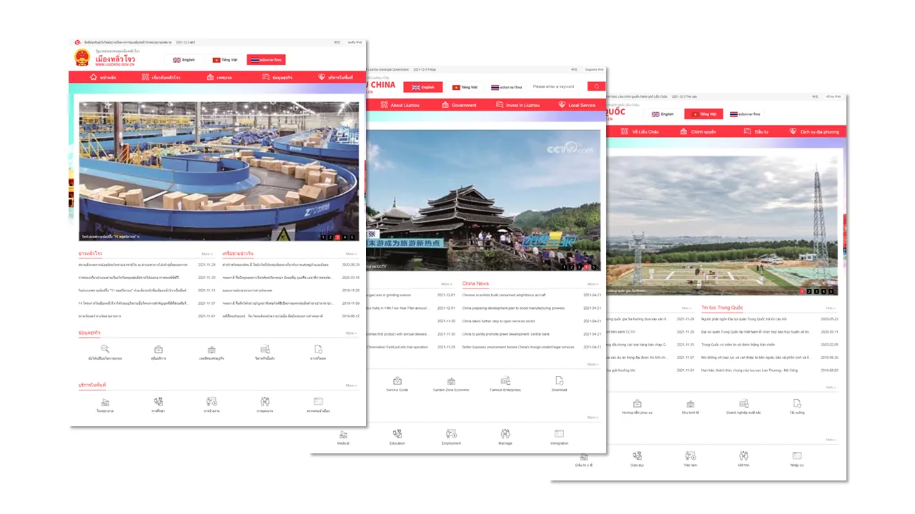Go to slide 3 in Vietnamese page carousel

[x=816, y=291]
